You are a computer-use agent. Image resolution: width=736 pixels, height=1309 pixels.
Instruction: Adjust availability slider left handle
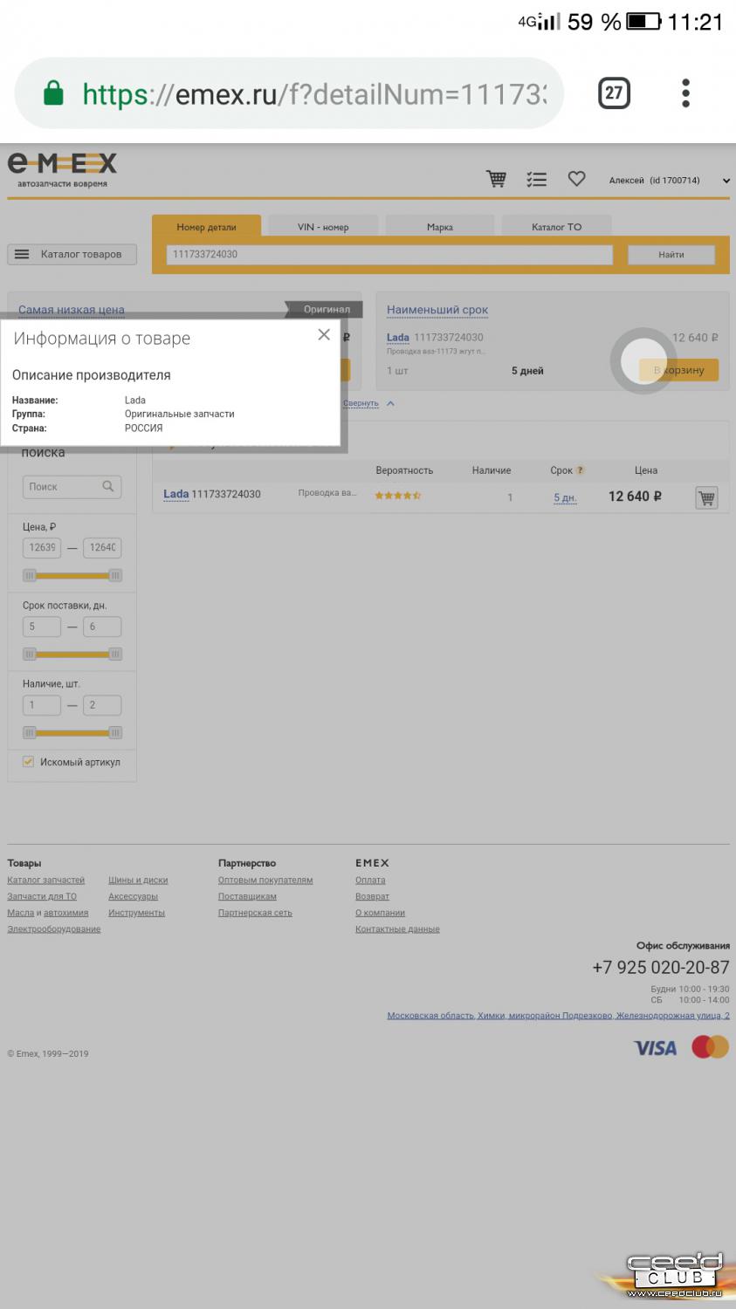coord(30,732)
